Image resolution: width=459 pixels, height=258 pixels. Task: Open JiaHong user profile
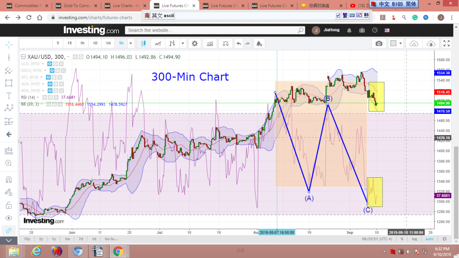[325, 30]
